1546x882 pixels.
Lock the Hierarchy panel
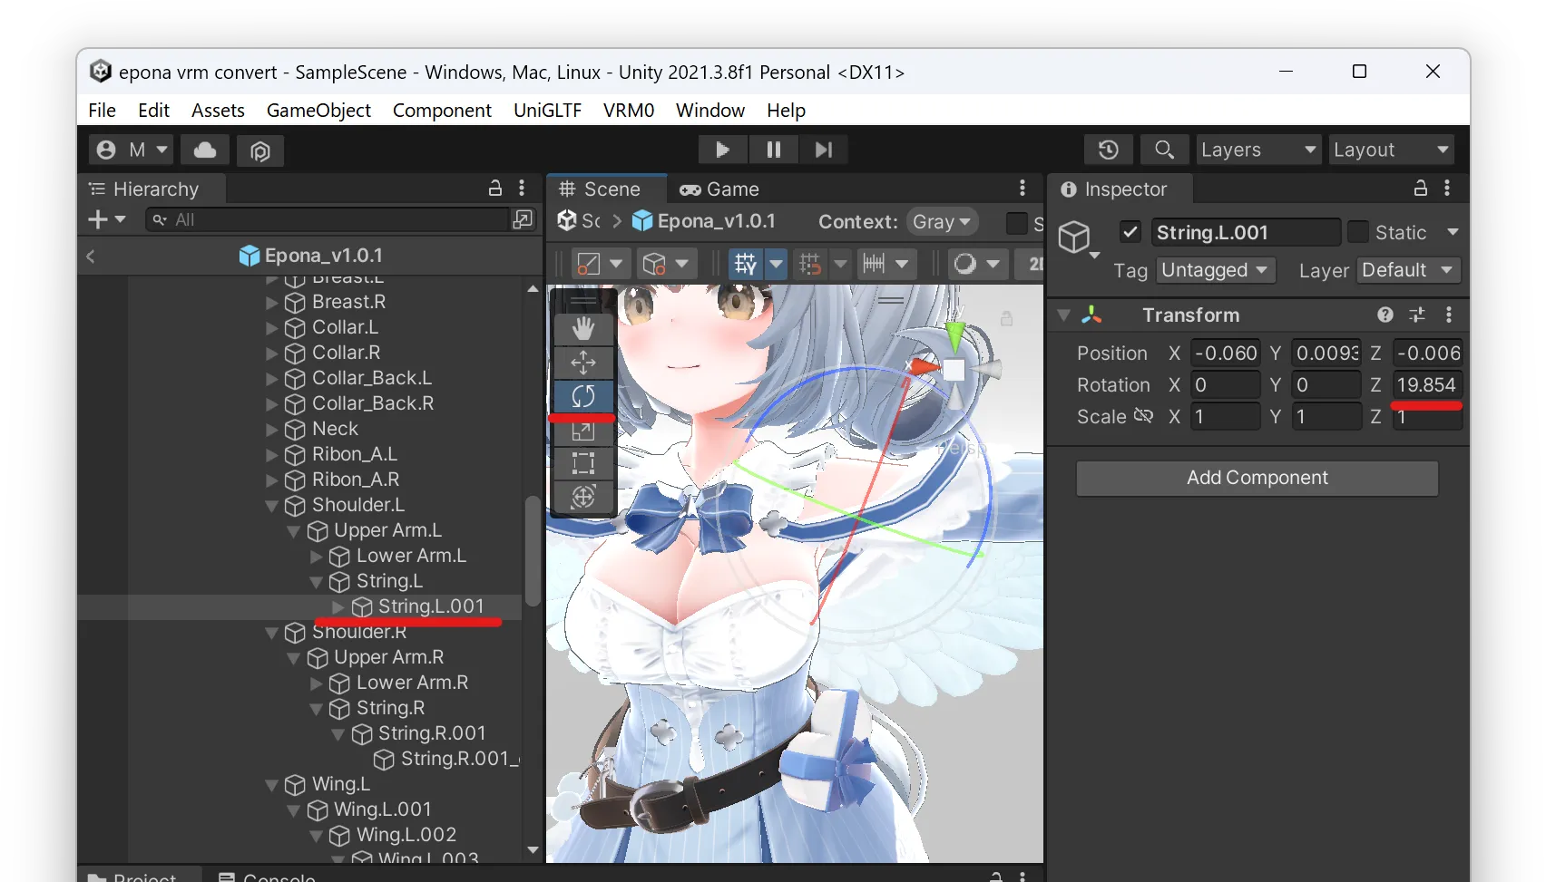click(495, 189)
